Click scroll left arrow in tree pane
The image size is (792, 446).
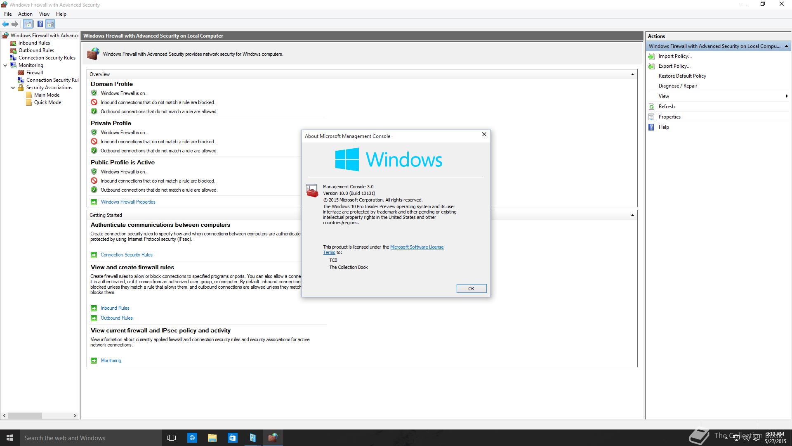click(x=4, y=415)
